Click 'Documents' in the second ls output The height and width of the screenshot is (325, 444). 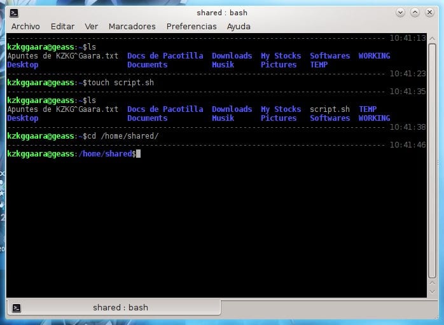[147, 118]
